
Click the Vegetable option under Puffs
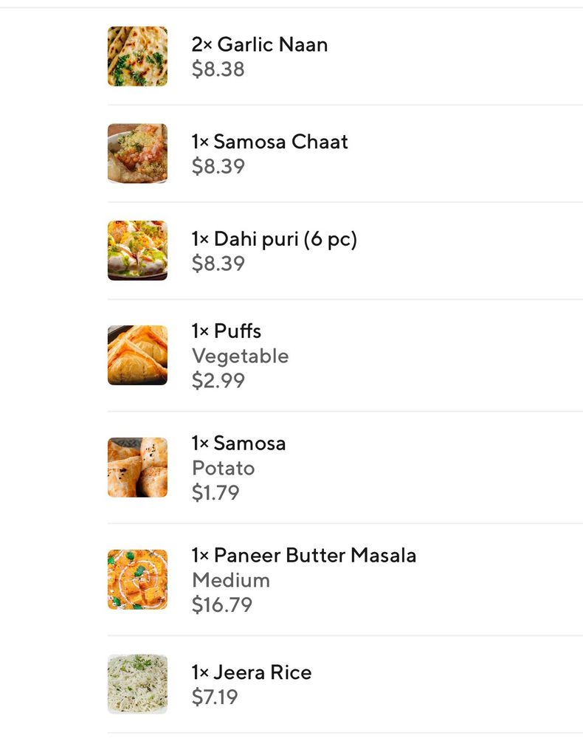coord(240,356)
